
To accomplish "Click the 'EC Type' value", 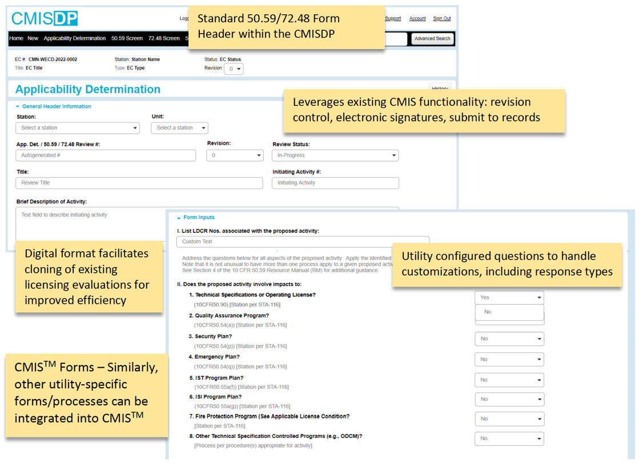I will (136, 68).
